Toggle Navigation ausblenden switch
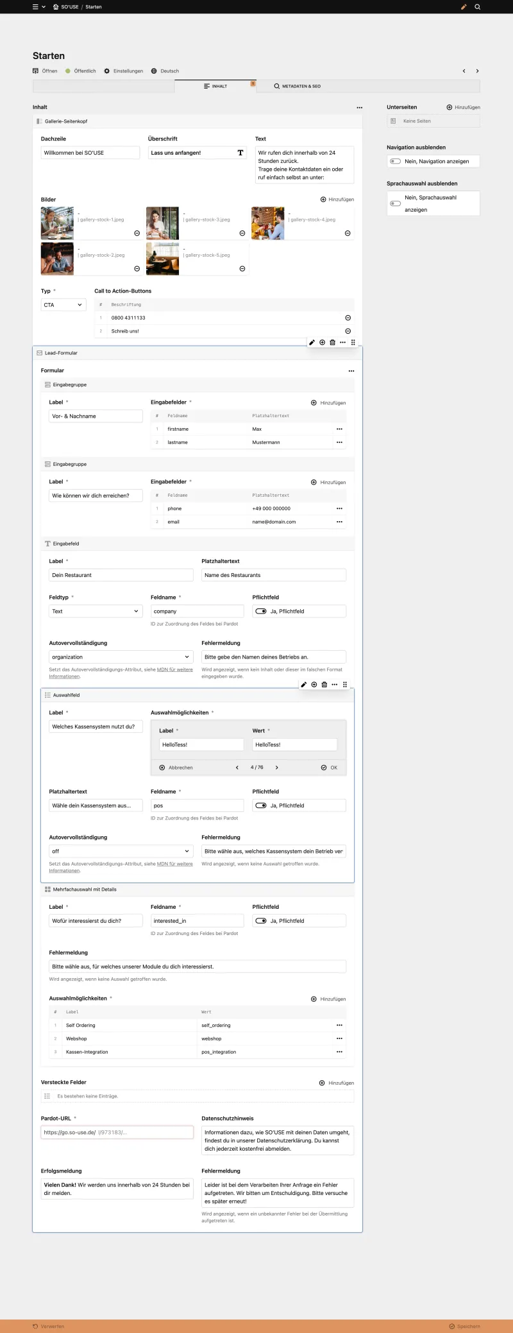Screen dimensions: 513x1333 pos(396,161)
